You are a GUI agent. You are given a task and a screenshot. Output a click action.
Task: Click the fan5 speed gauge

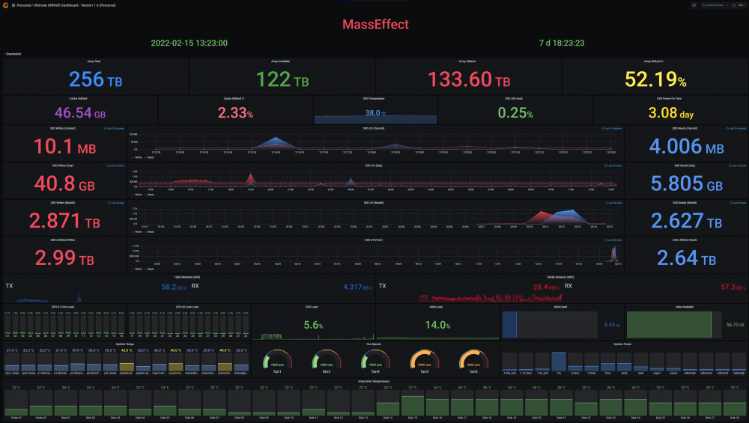click(x=424, y=360)
